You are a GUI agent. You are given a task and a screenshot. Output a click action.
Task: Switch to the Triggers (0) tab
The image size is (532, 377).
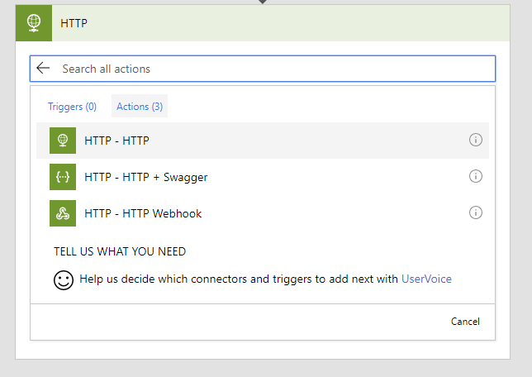pyautogui.click(x=72, y=107)
